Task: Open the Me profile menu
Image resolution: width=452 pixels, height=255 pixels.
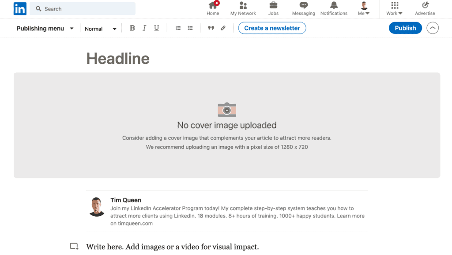Action: coord(364,9)
